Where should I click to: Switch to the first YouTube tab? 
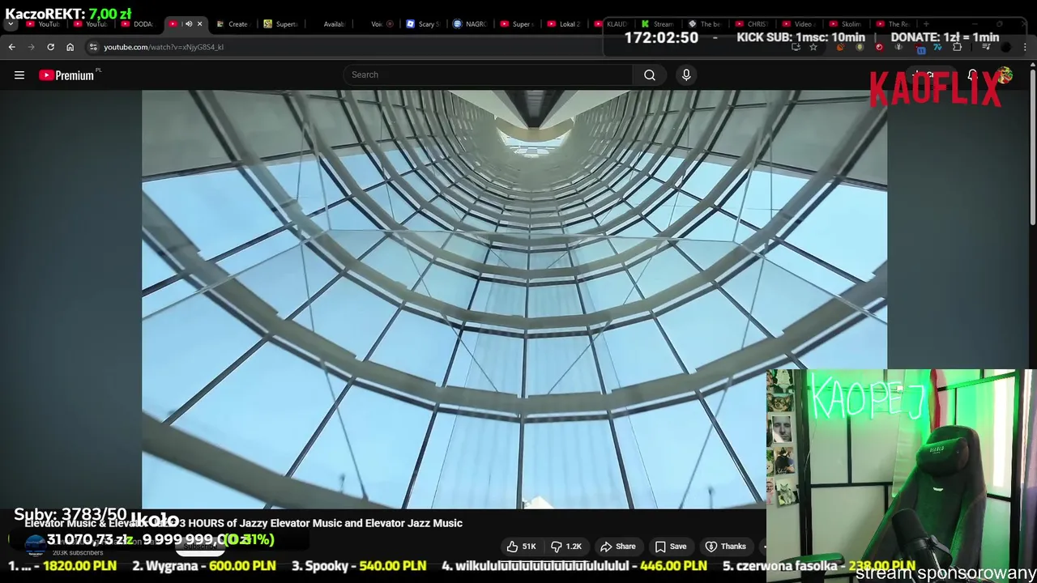pos(42,23)
